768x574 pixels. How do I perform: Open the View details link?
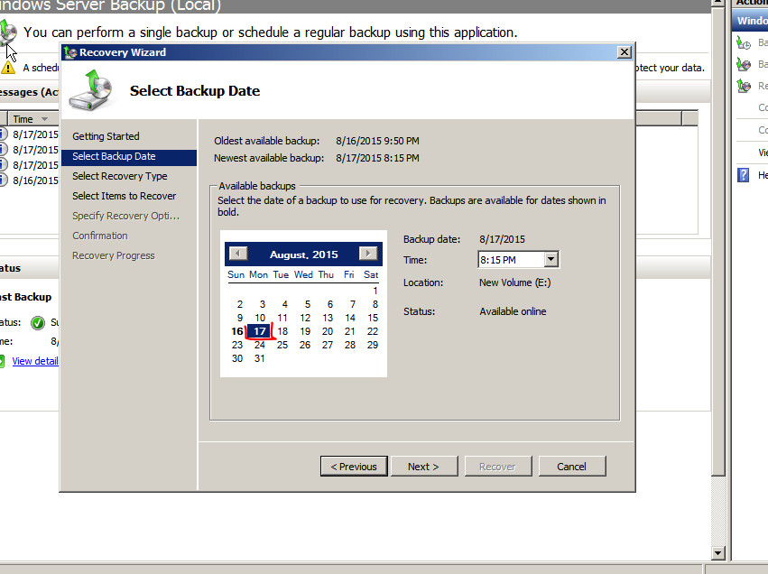click(35, 361)
